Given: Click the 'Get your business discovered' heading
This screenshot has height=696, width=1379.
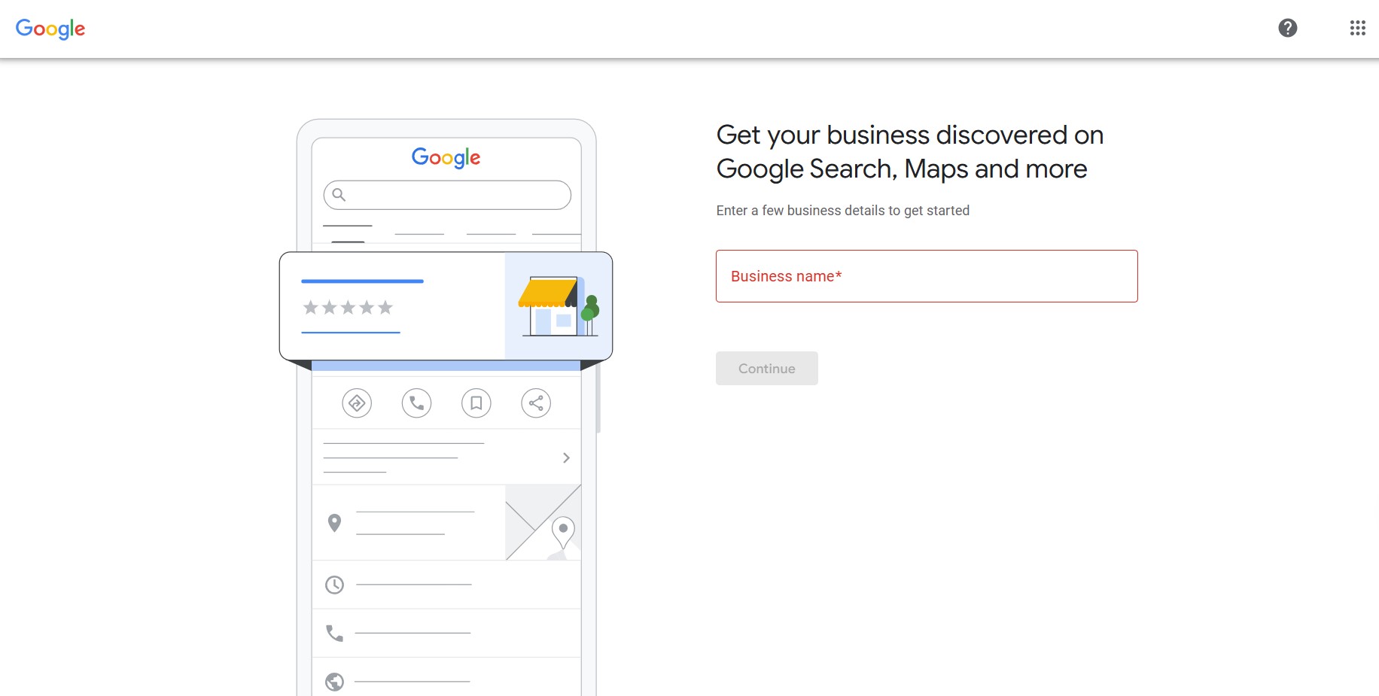Looking at the screenshot, I should coord(909,152).
